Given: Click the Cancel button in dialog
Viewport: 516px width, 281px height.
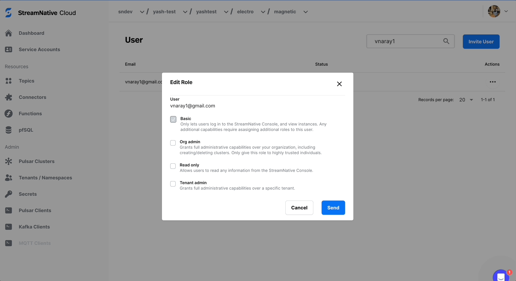Looking at the screenshot, I should [x=299, y=208].
